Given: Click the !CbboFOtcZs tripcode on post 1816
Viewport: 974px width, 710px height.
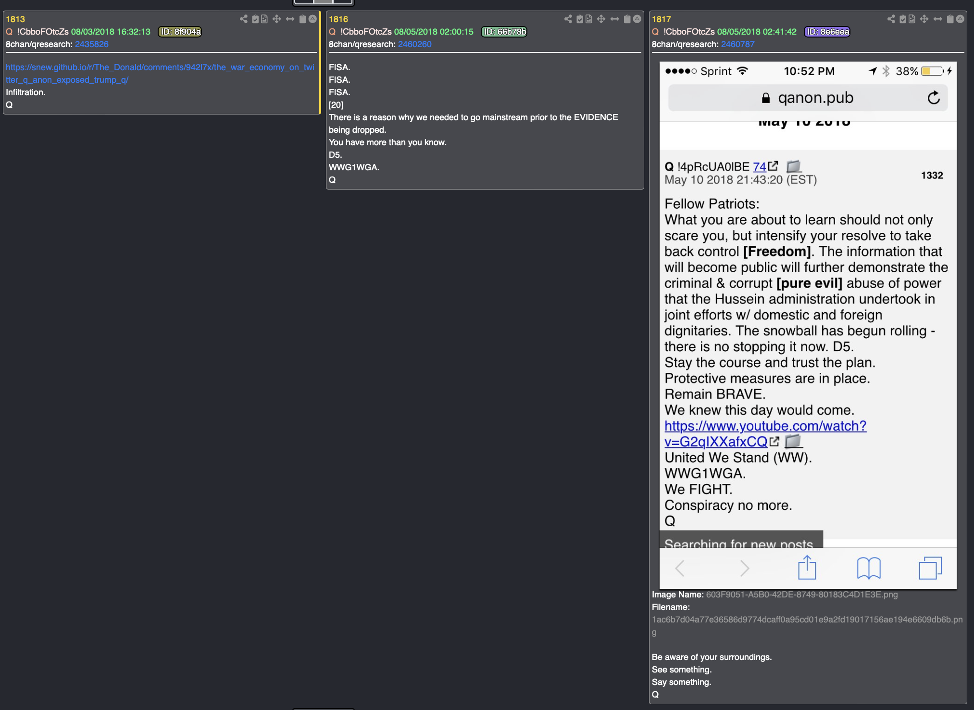Looking at the screenshot, I should pos(366,32).
